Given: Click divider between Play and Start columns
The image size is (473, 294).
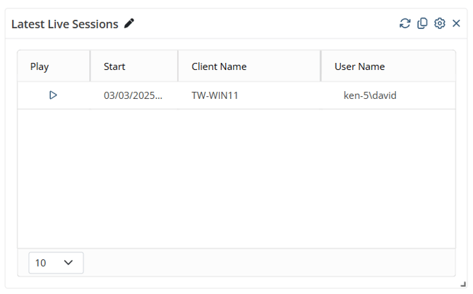Looking at the screenshot, I should (x=90, y=66).
